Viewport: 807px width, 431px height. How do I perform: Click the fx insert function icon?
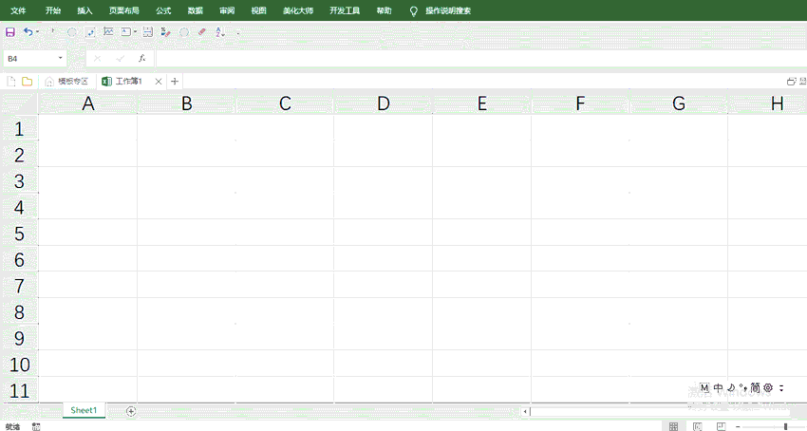click(141, 58)
